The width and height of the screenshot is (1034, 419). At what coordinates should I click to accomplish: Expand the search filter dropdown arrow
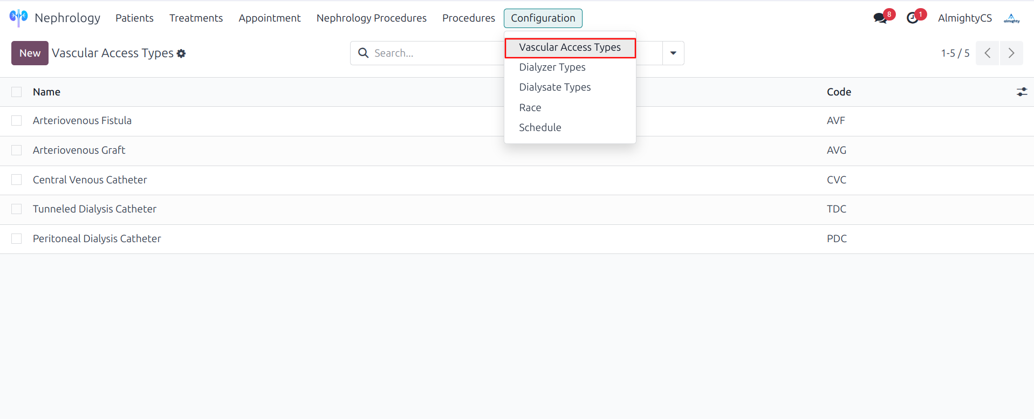click(673, 53)
